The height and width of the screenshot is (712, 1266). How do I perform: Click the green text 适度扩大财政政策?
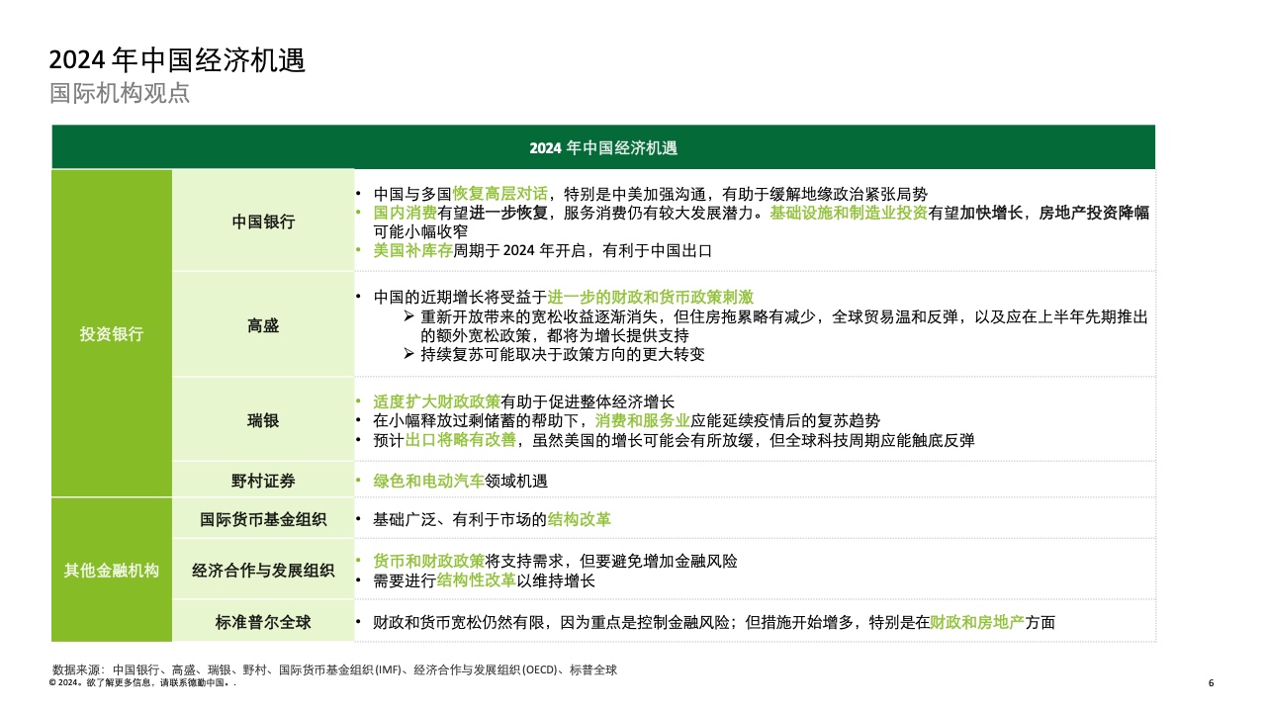[x=436, y=401]
